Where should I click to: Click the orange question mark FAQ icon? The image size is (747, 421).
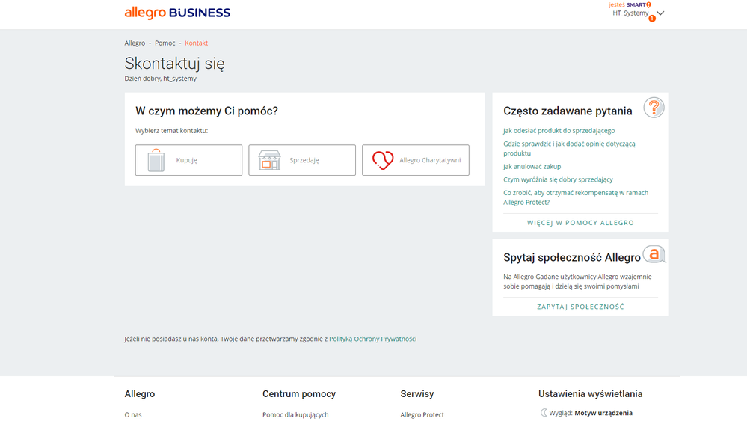point(654,108)
